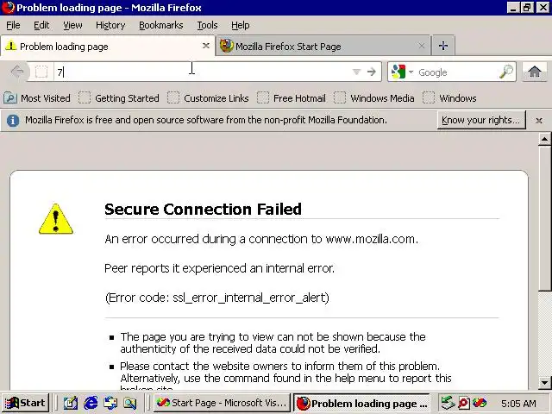Viewport: 552px width, 414px height.
Task: Click the Firefox icon in title bar
Action: coord(8,8)
